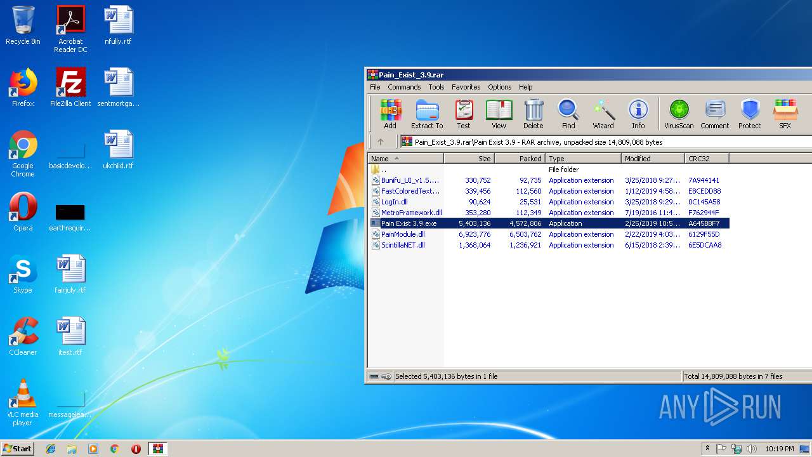
Task: Sort by Modified column header
Action: tap(653, 159)
